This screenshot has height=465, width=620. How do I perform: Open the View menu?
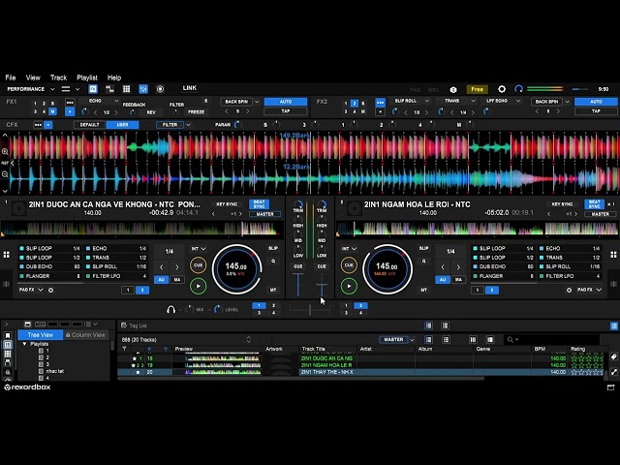pyautogui.click(x=33, y=77)
